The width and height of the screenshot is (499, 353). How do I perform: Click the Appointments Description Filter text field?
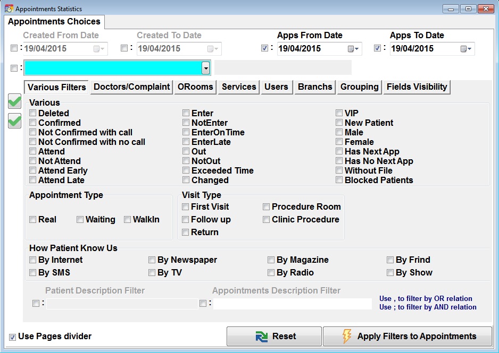pos(292,304)
